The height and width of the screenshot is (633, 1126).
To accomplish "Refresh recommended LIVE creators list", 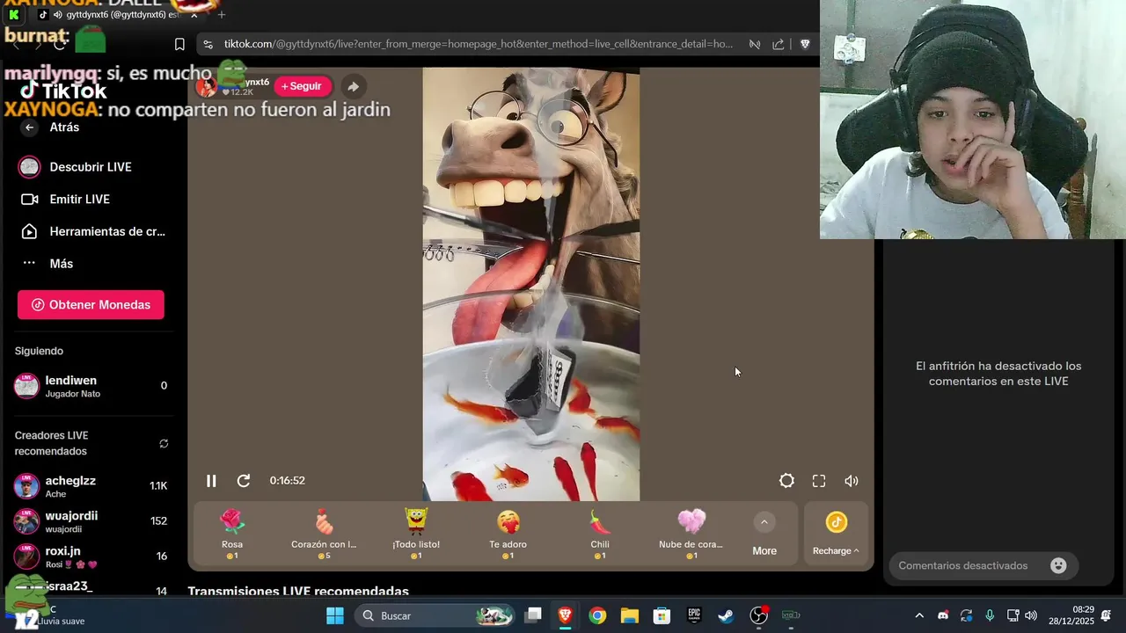I will pos(164,443).
